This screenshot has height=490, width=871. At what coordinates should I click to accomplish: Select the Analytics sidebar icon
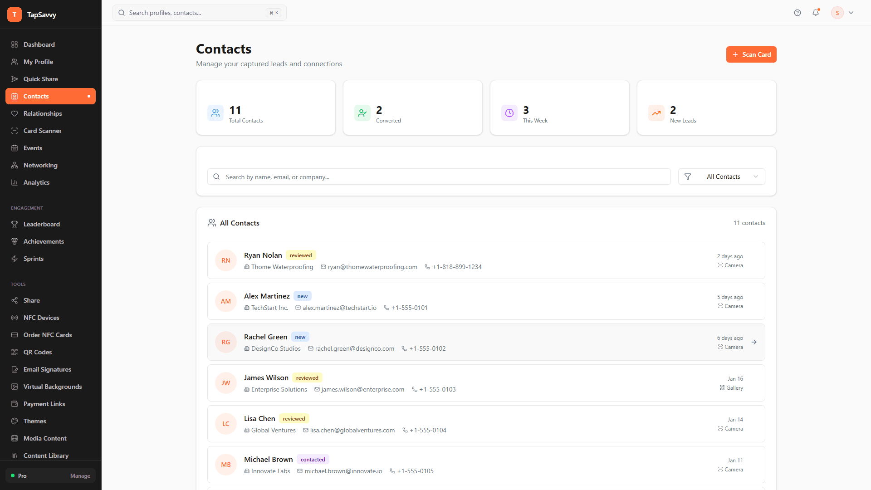click(15, 182)
